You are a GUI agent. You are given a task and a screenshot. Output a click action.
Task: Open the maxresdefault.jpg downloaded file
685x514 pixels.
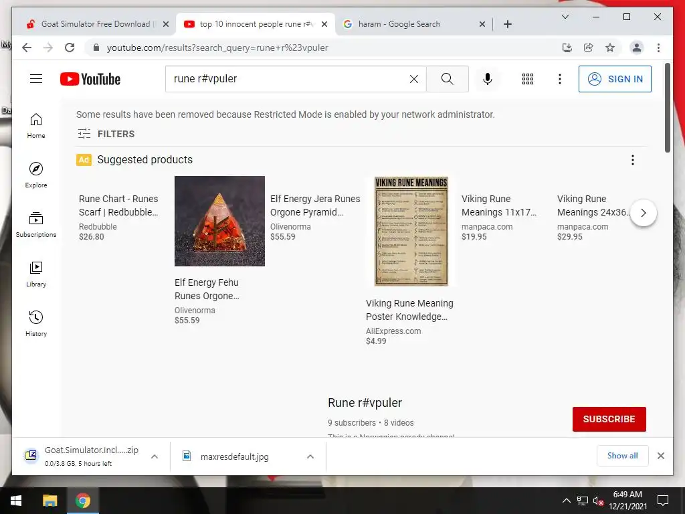coord(235,456)
